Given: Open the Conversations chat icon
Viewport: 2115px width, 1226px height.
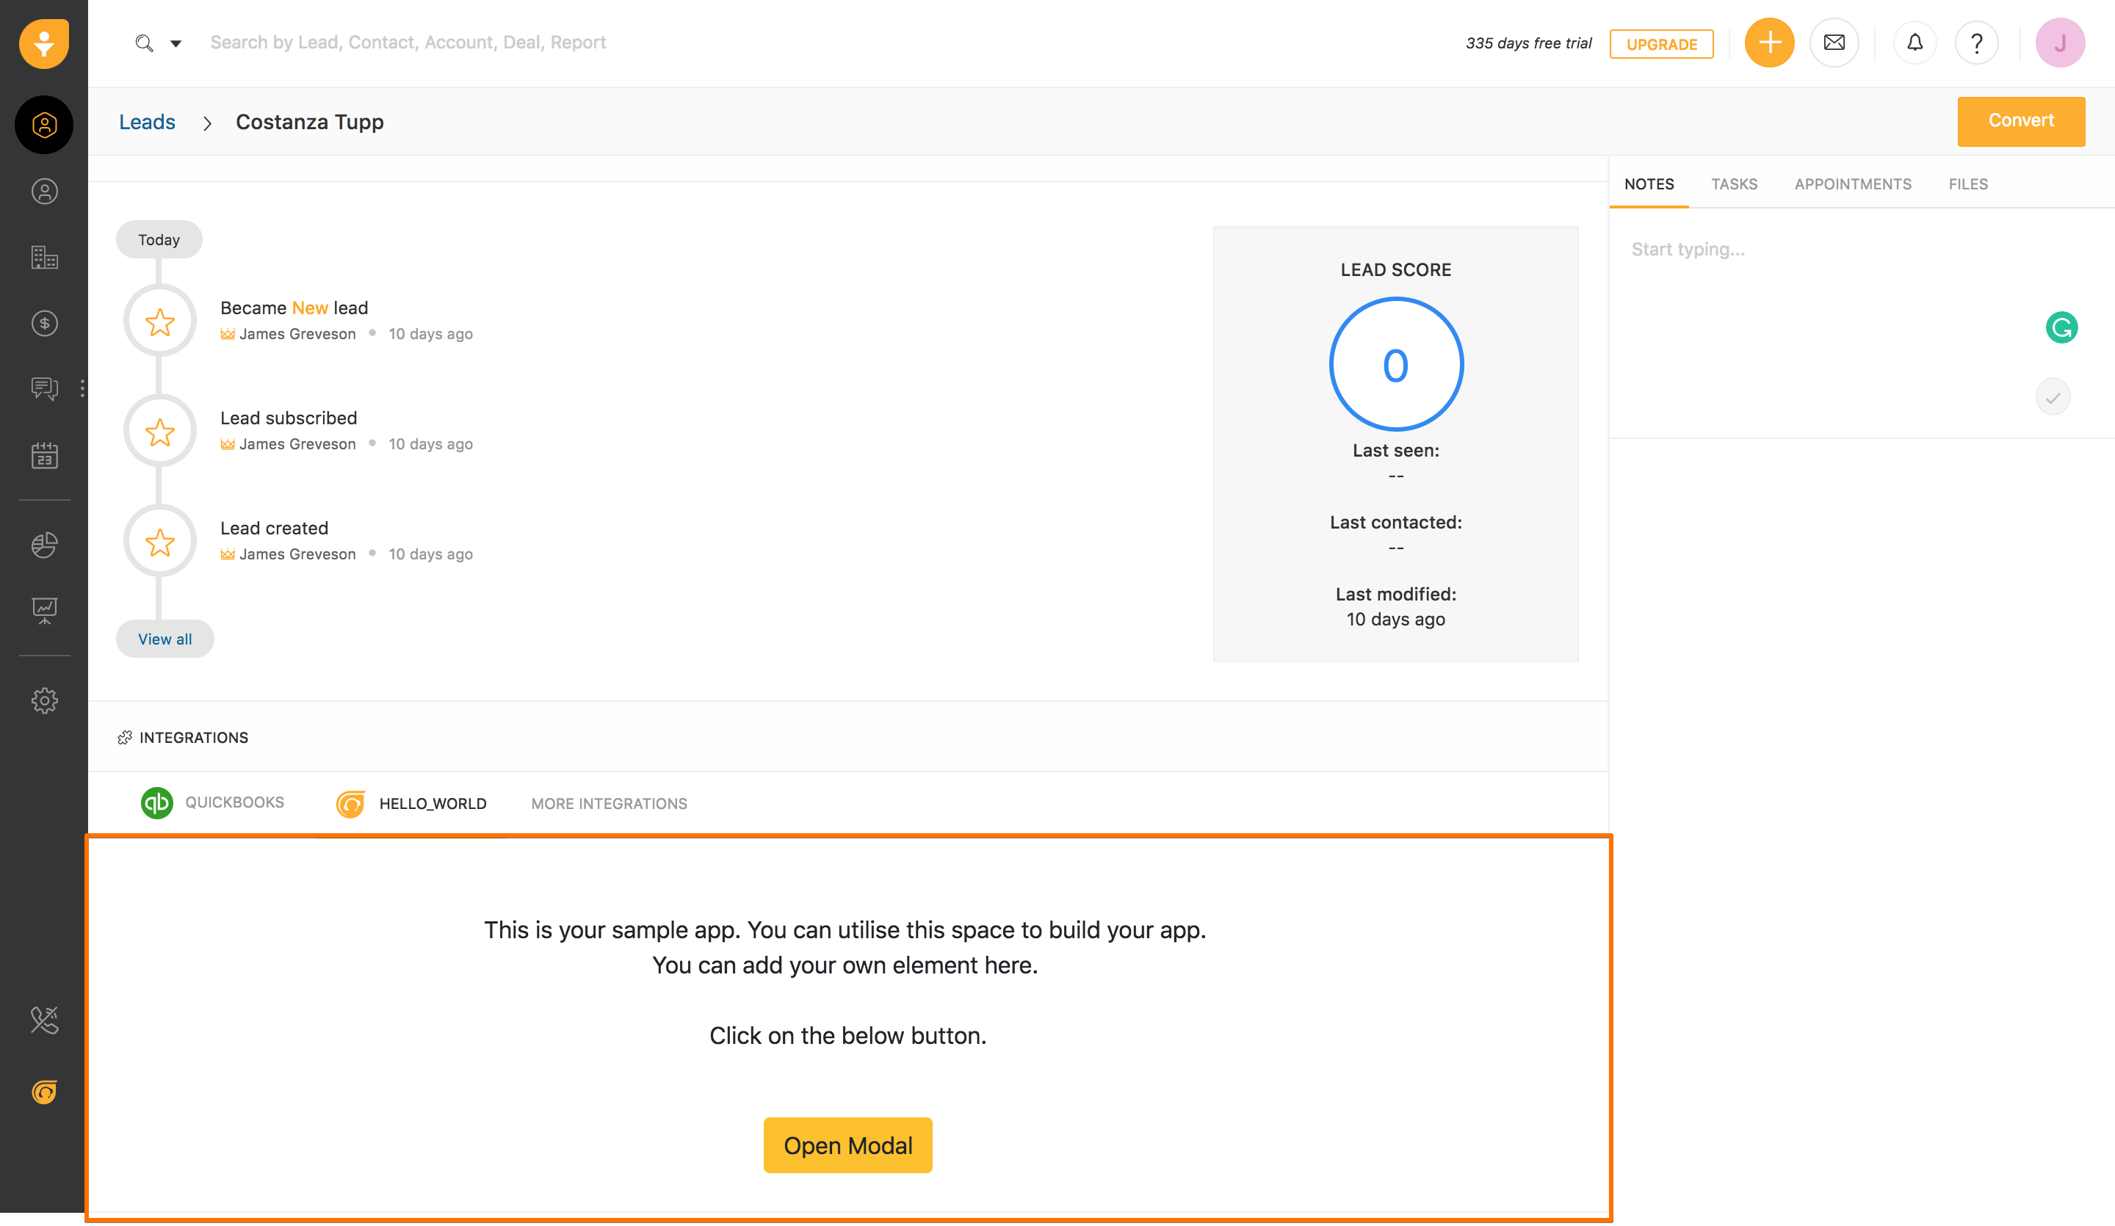Looking at the screenshot, I should [45, 388].
